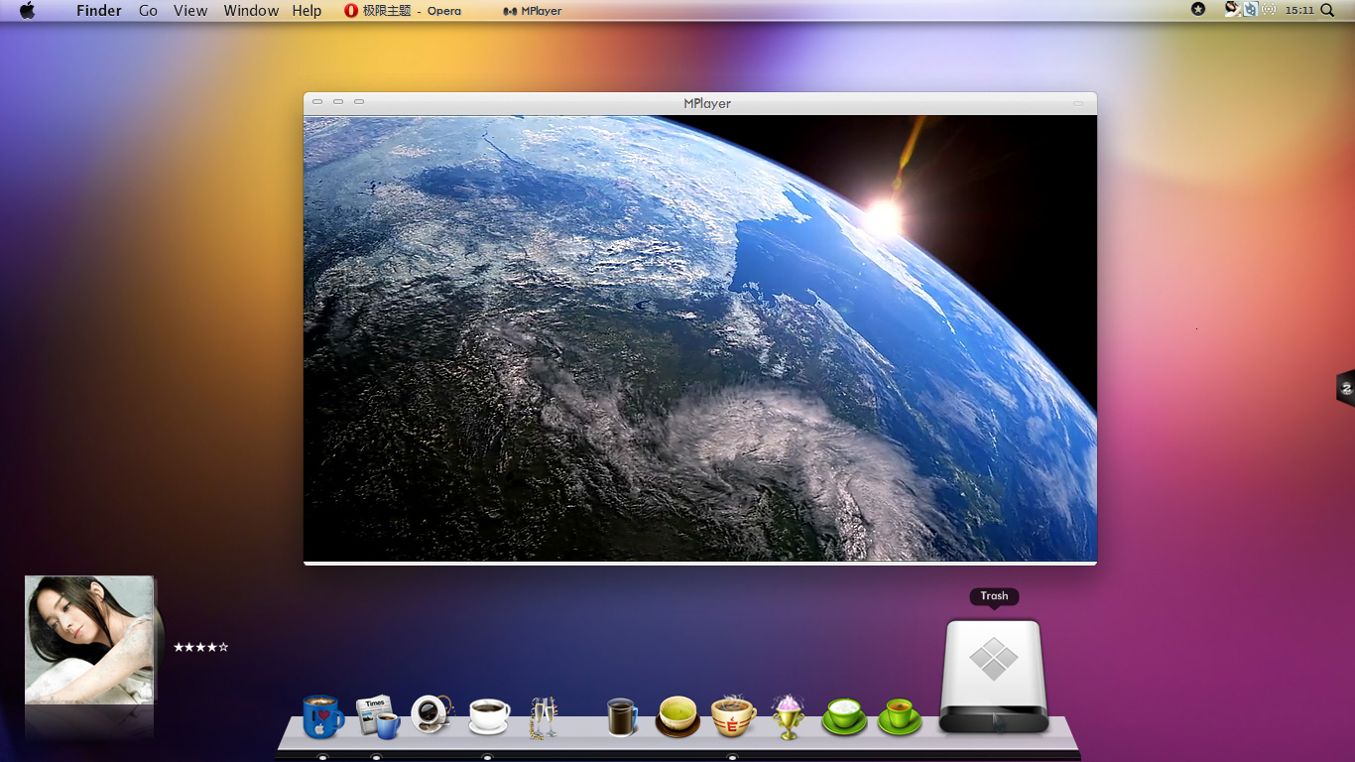Click the wireless signal tray icon

[1270, 10]
